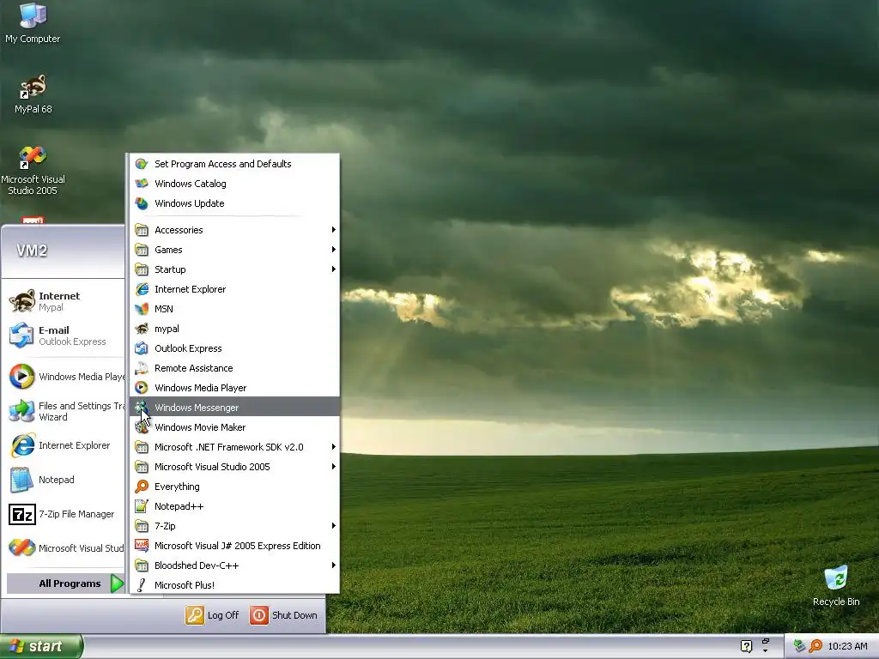Image resolution: width=879 pixels, height=659 pixels.
Task: Select Windows Update text entry
Action: point(190,203)
